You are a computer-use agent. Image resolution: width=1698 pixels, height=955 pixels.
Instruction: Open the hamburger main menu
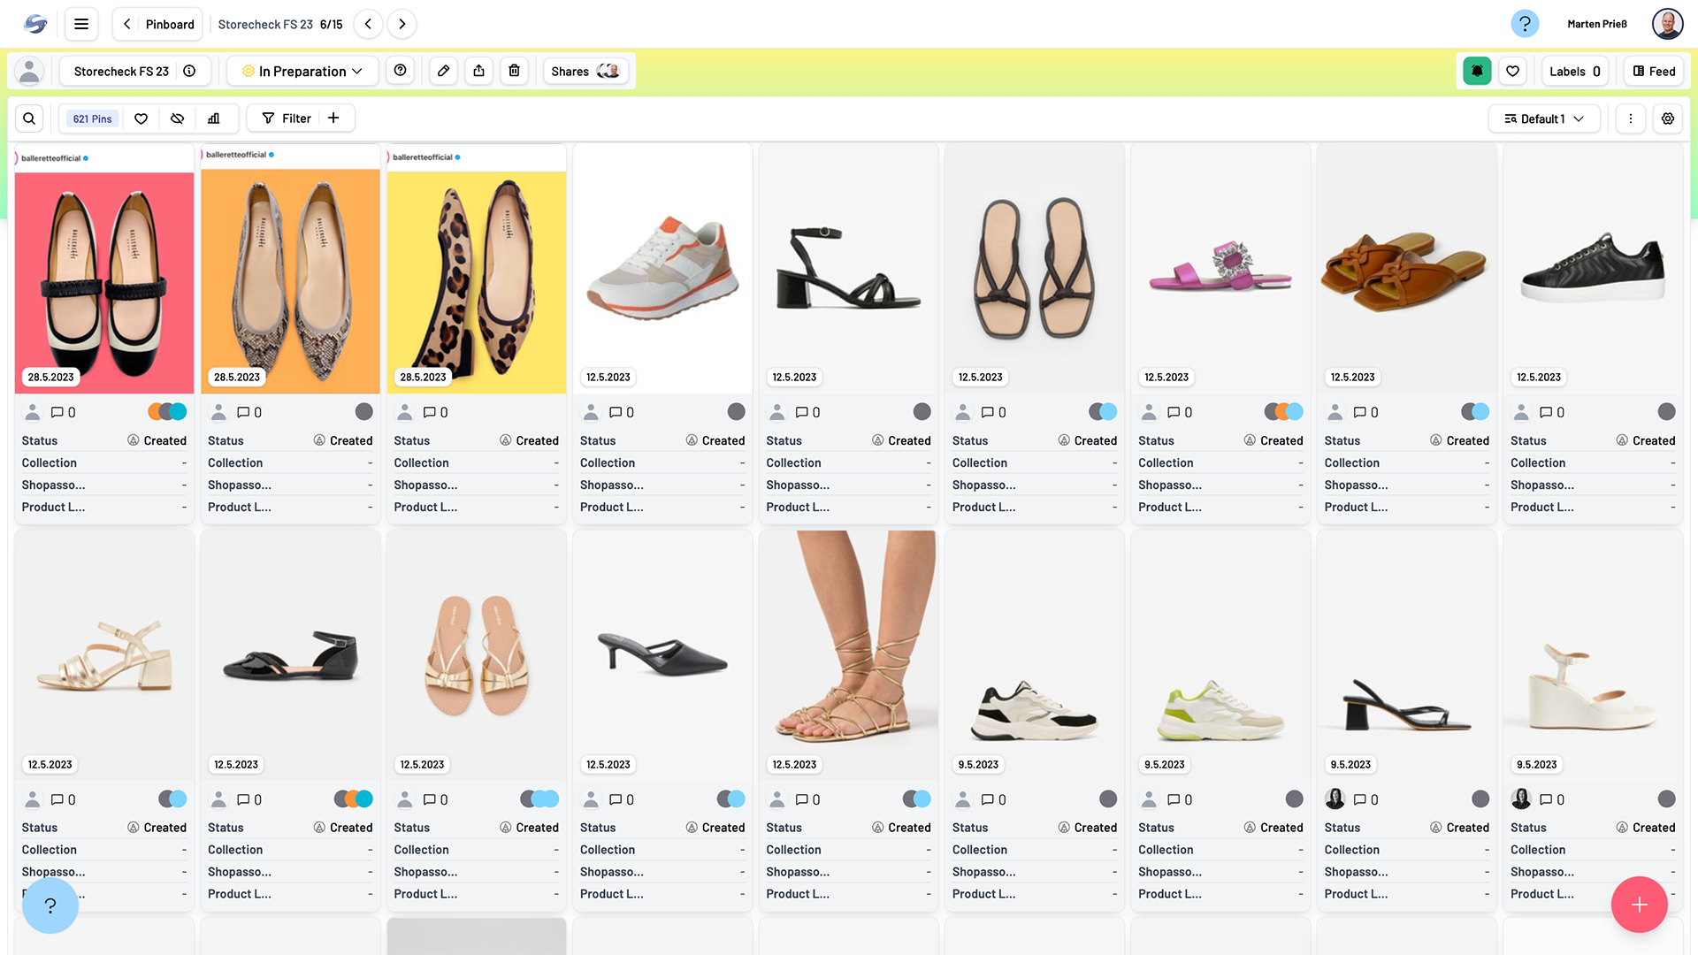[80, 24]
